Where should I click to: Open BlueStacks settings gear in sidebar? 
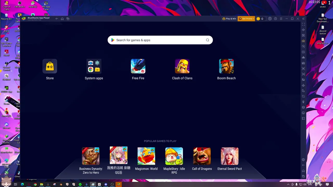click(303, 160)
